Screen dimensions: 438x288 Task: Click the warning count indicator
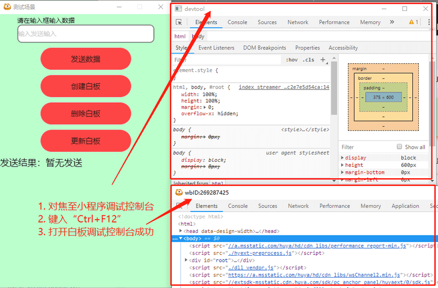click(413, 22)
